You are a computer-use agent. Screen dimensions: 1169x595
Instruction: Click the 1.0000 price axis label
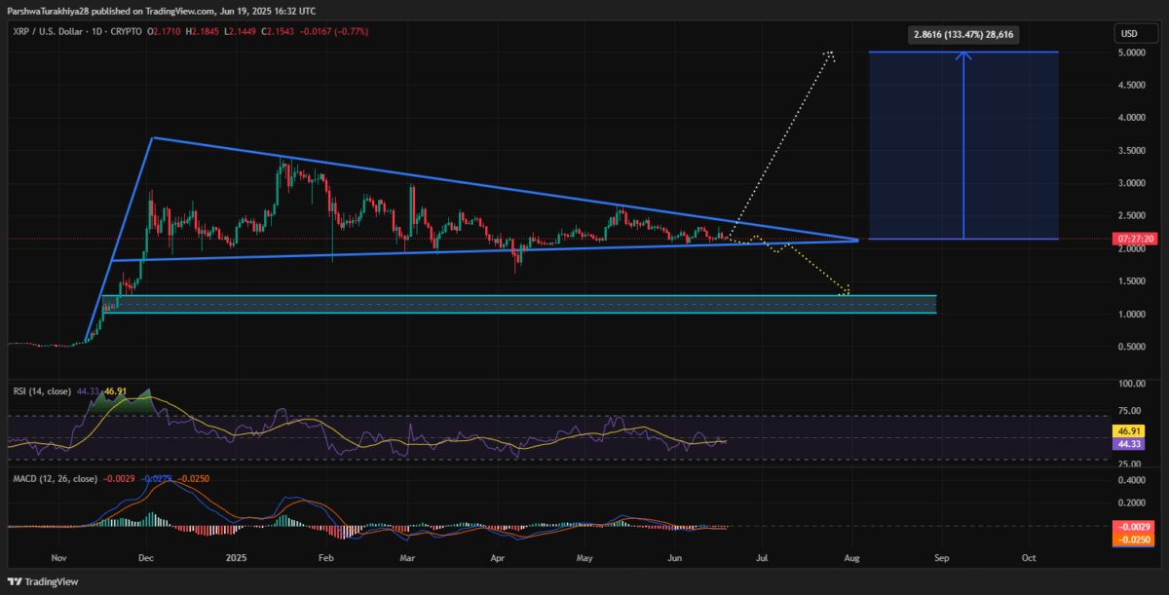pos(1130,315)
